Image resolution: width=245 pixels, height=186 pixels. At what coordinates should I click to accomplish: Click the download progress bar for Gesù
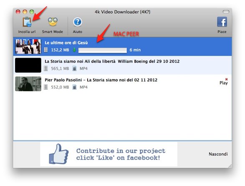103,51
